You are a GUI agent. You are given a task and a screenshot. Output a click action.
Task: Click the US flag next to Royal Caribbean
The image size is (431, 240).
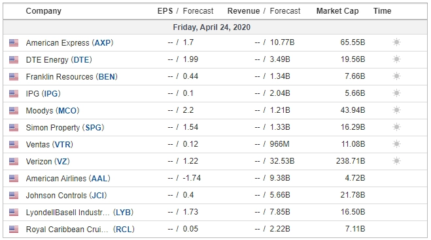pos(14,230)
